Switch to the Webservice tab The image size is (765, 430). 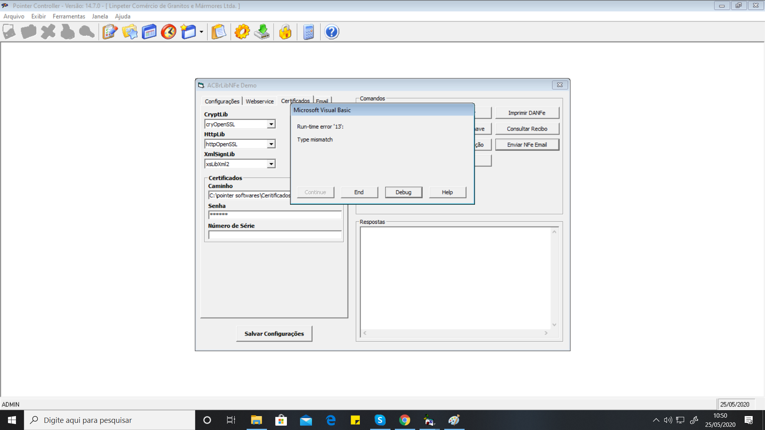point(260,101)
